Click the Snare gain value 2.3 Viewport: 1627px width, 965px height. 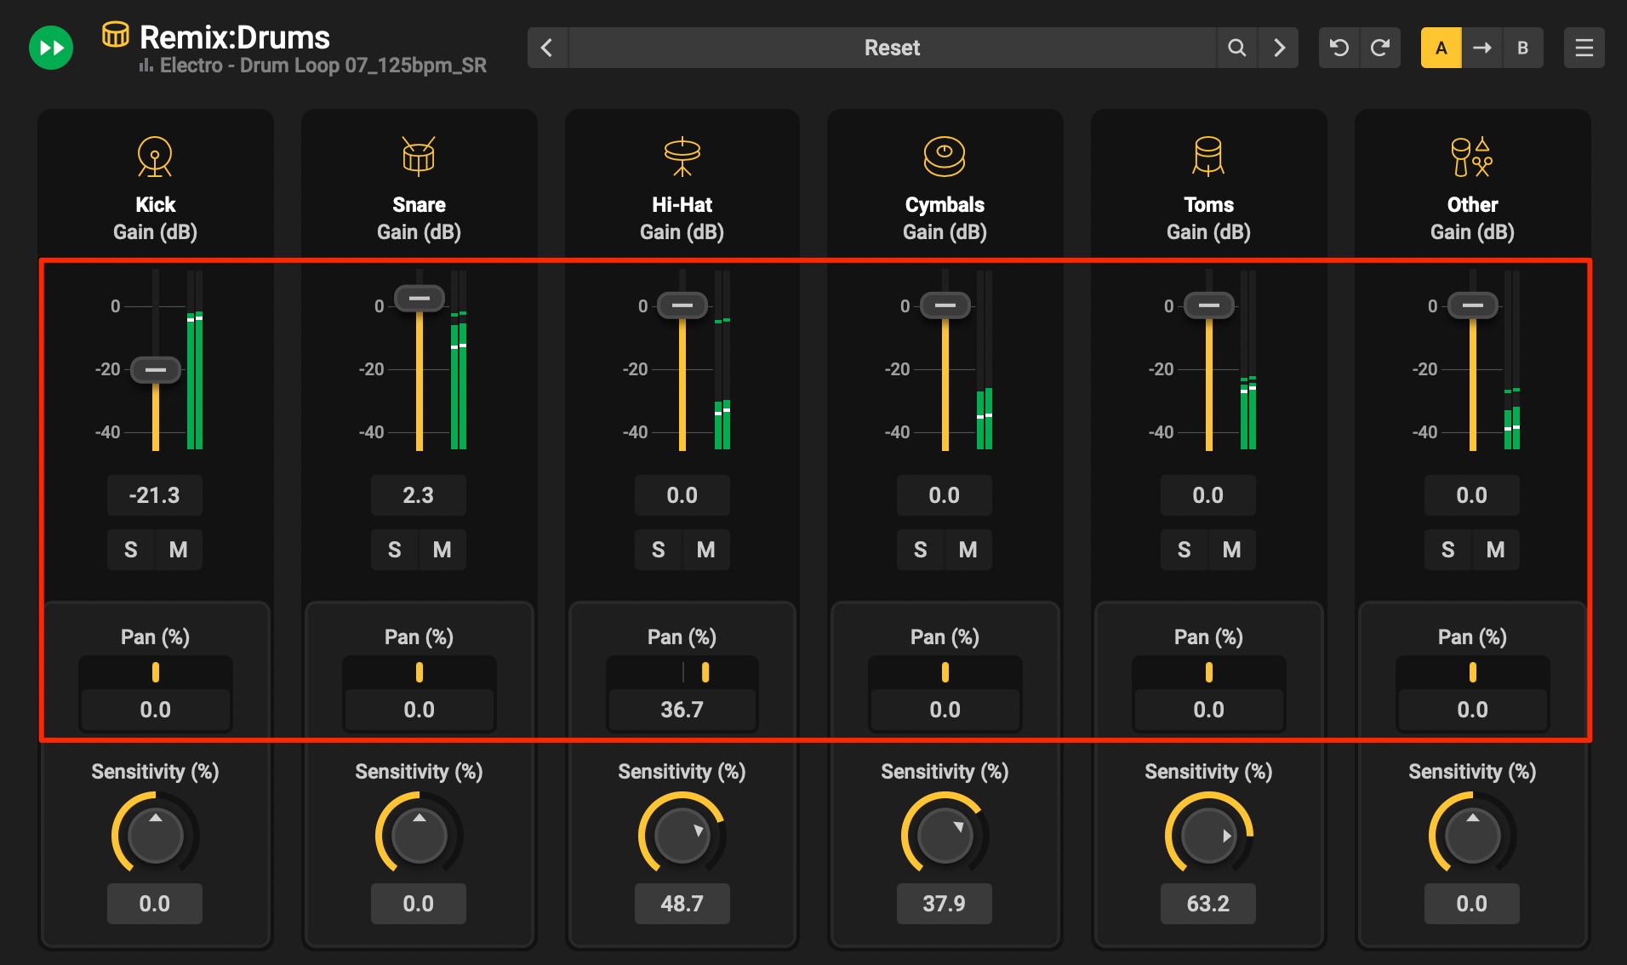click(419, 495)
